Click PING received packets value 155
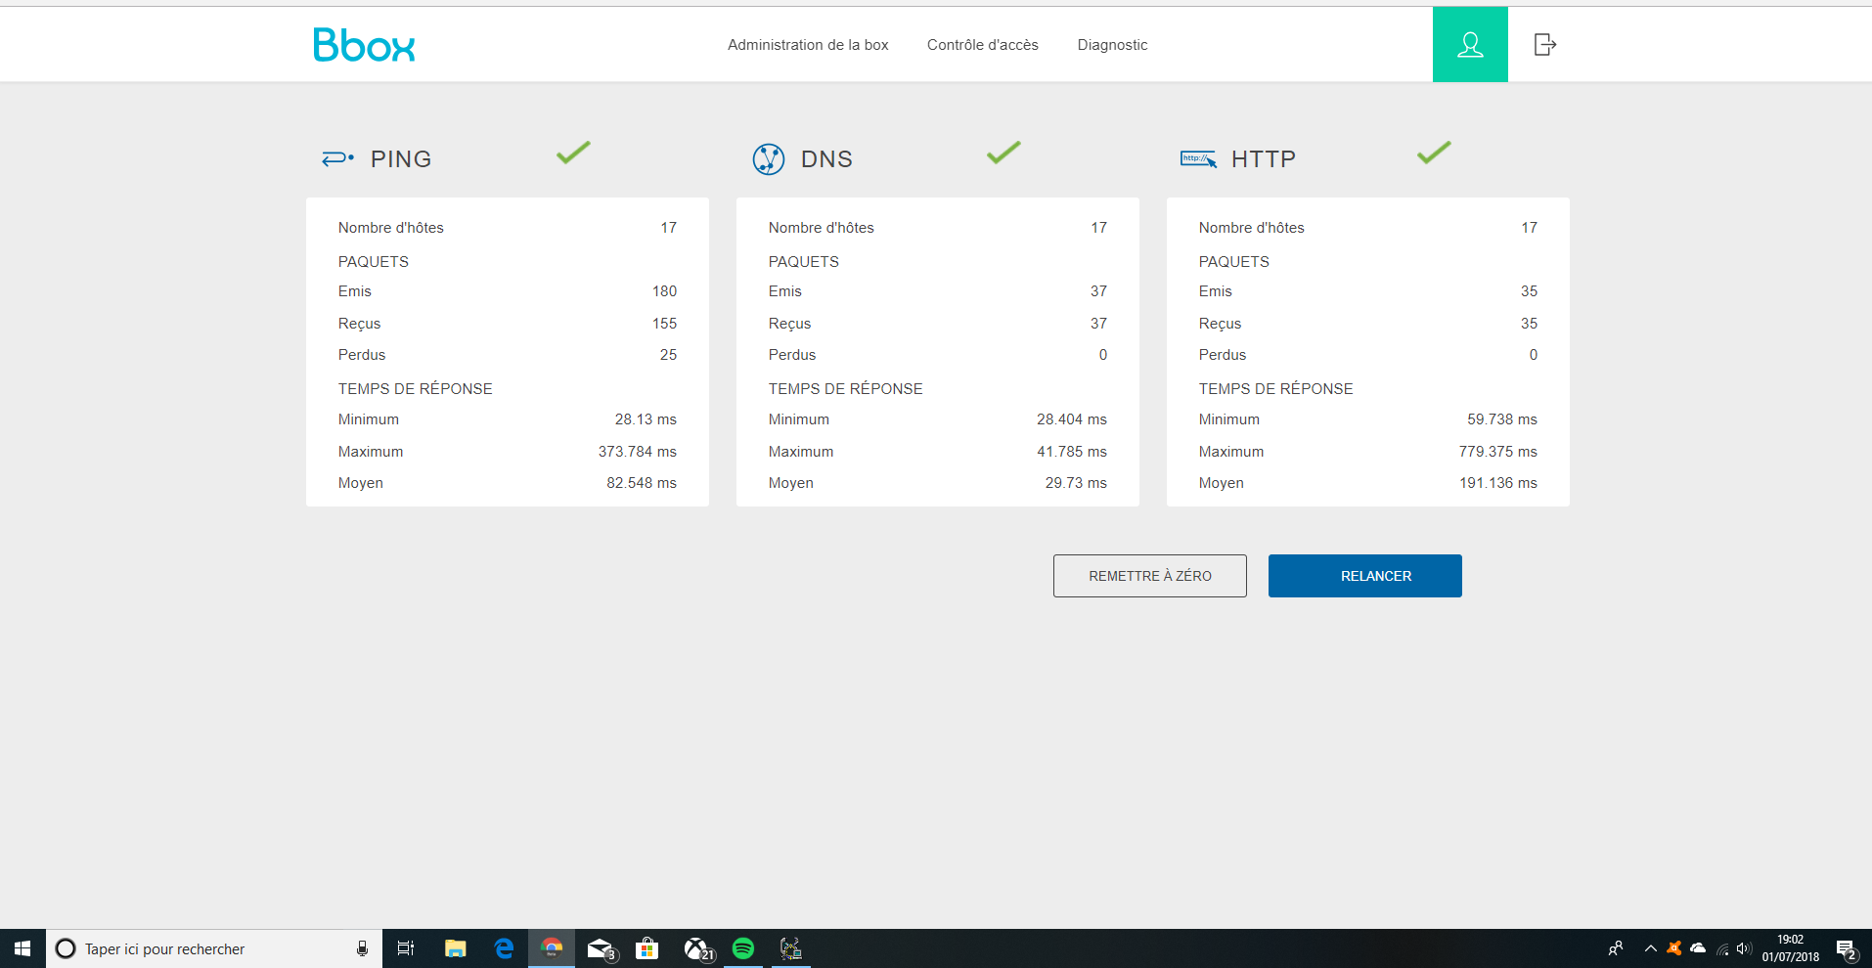 664,324
